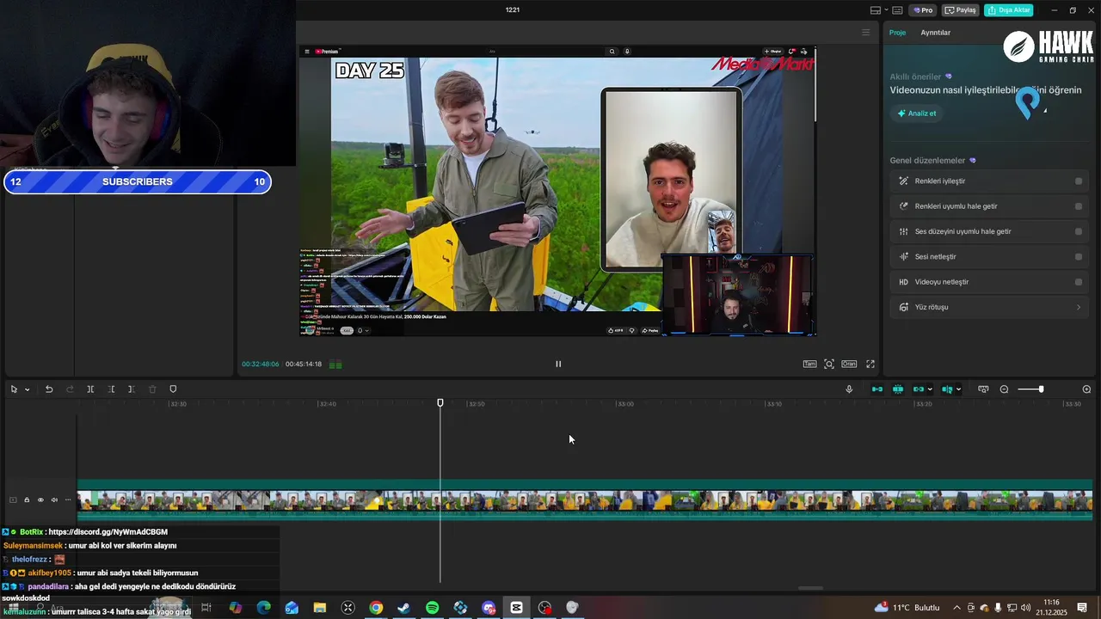
Task: Add a marker with the shield icon
Action: pos(173,389)
